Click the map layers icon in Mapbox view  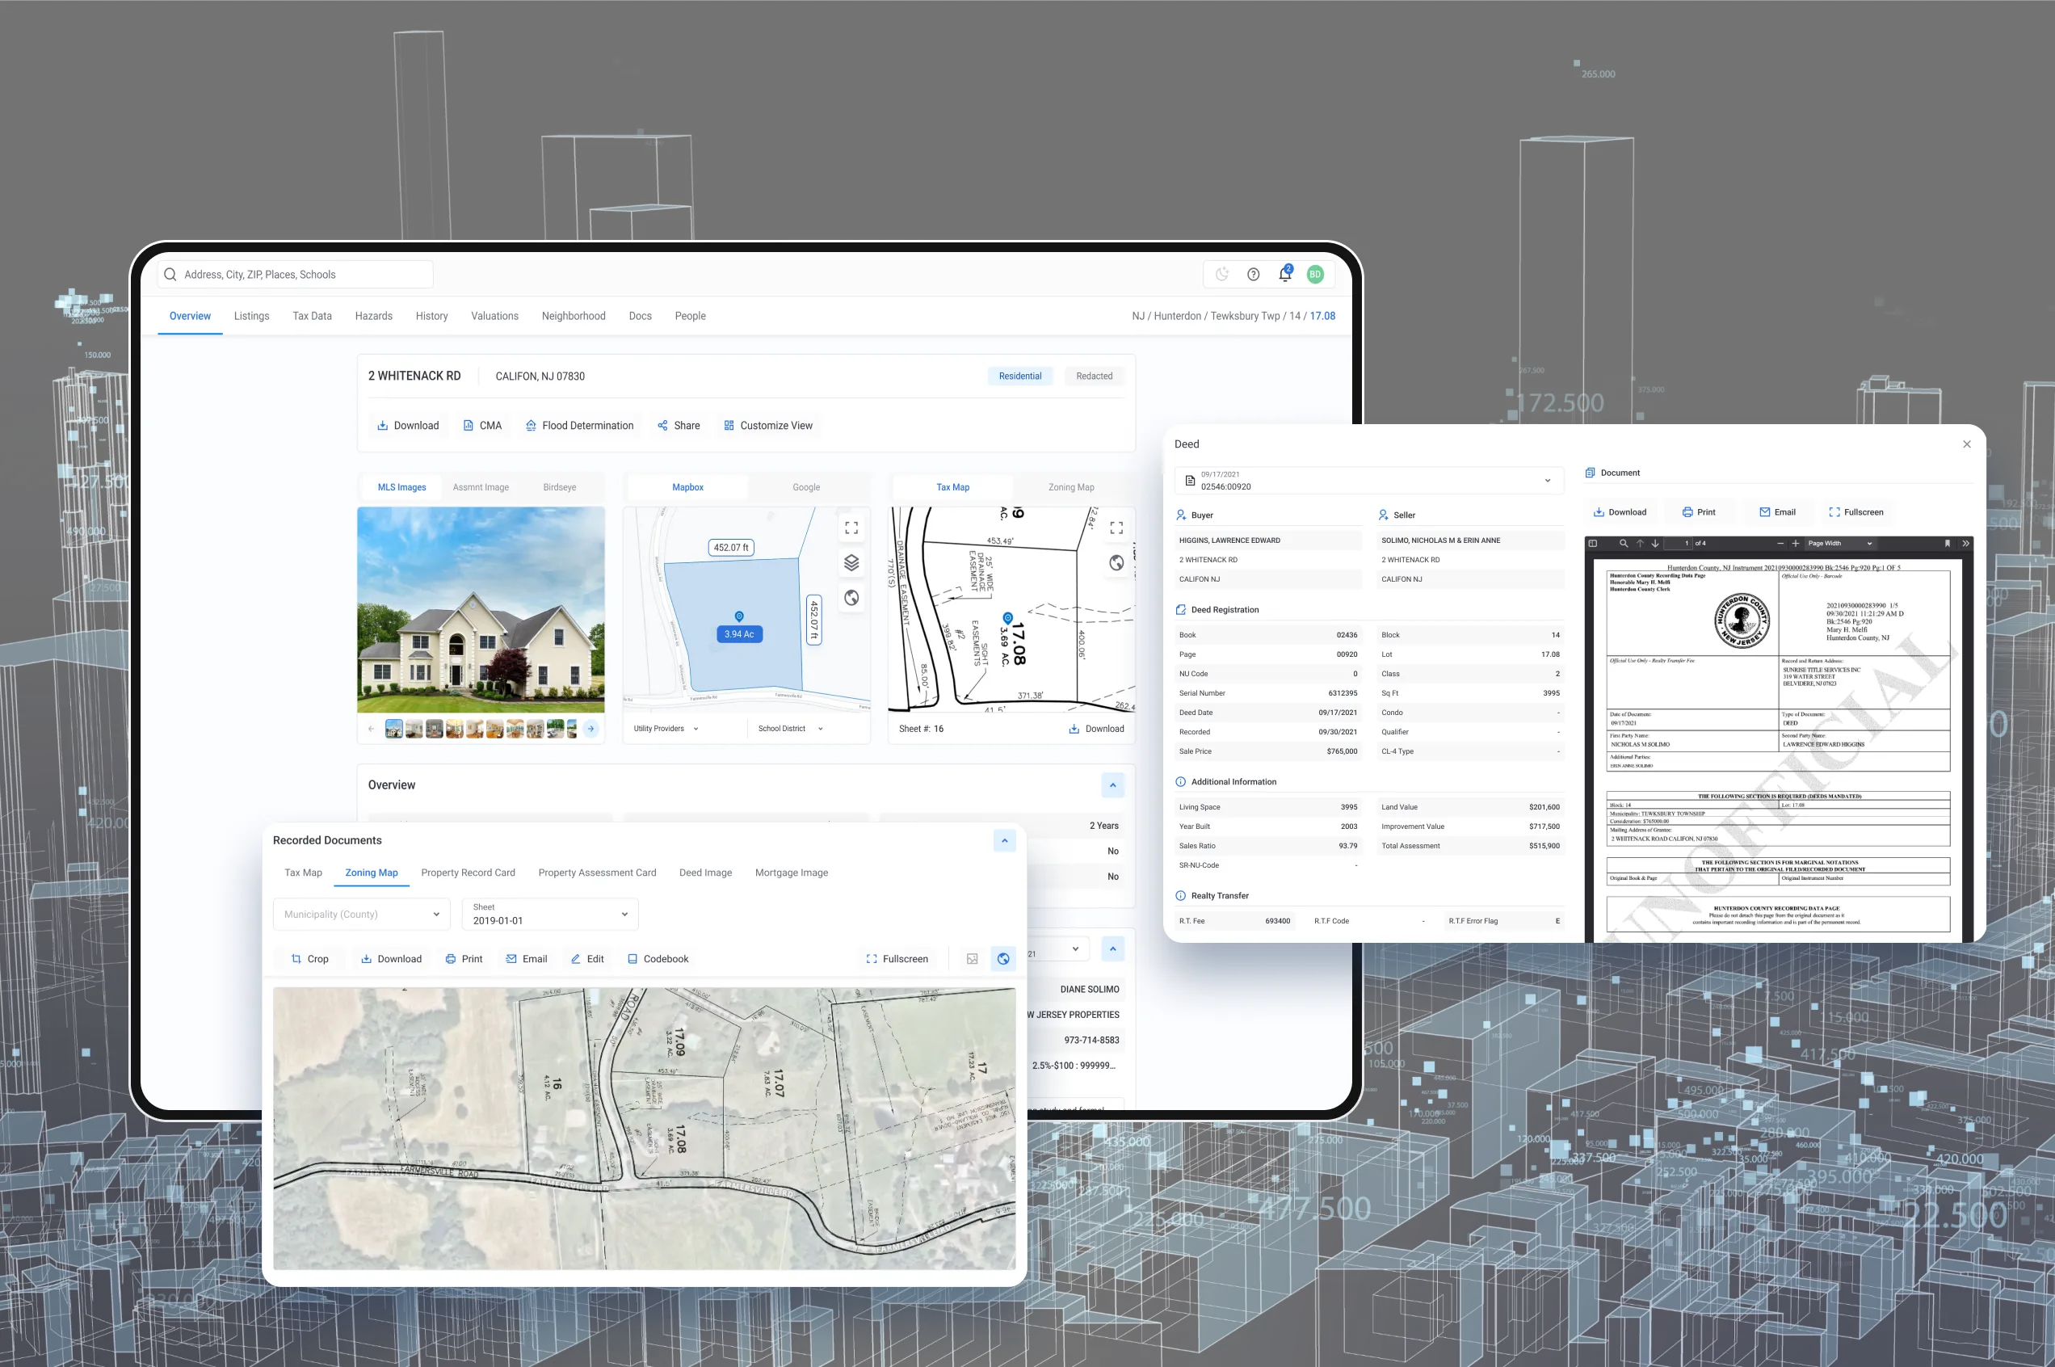tap(851, 563)
